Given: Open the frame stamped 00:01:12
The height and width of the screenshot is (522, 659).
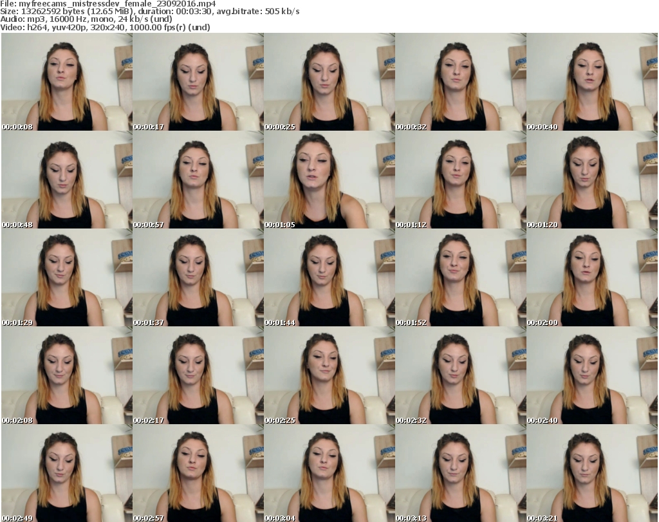Looking at the screenshot, I should (x=460, y=180).
